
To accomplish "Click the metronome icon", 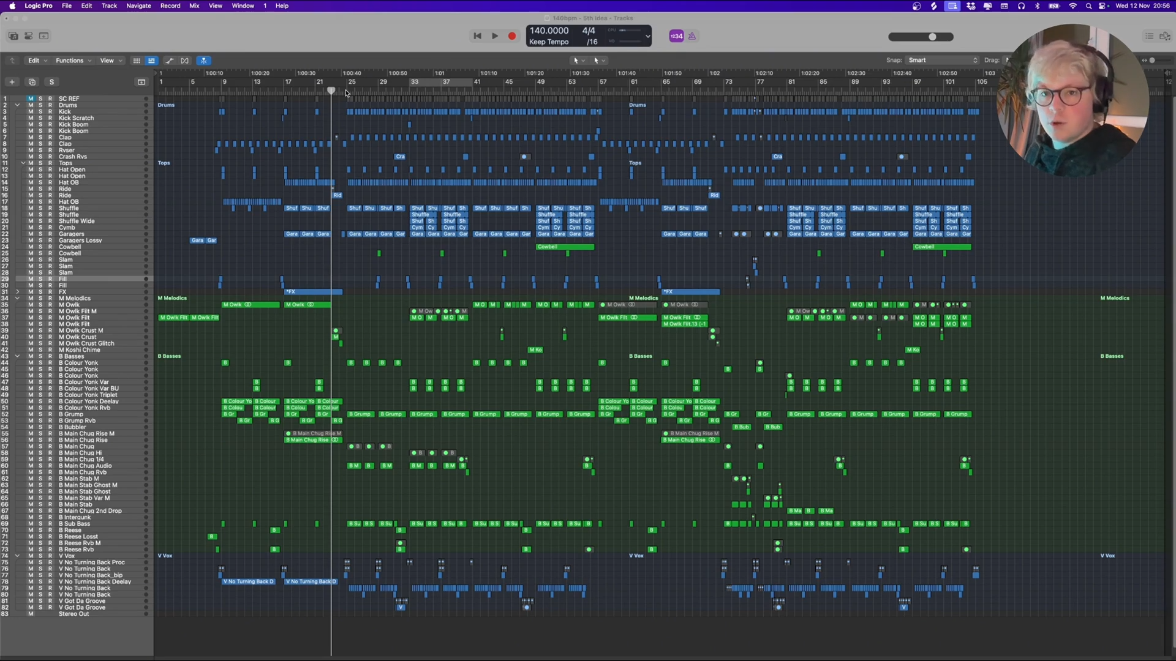I will click(x=692, y=36).
